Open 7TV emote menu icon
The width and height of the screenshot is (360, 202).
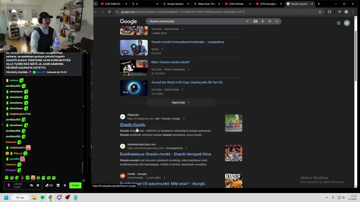[x=31, y=185]
